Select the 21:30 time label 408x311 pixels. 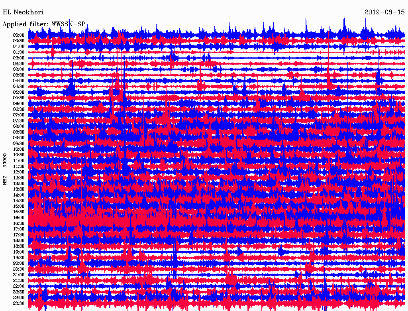tap(19, 281)
